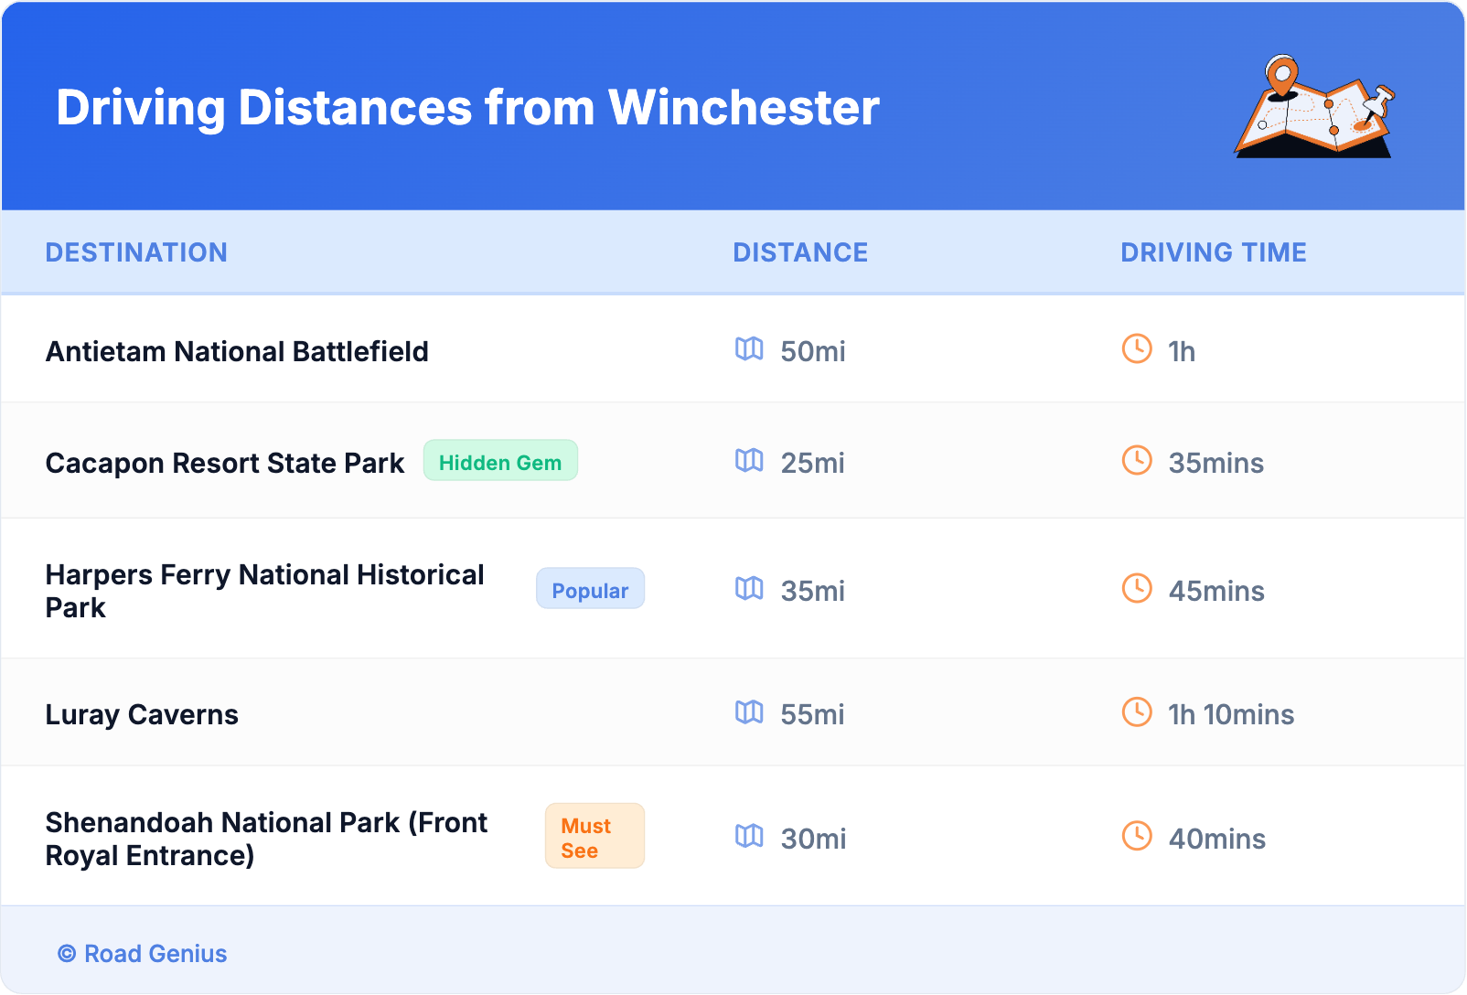Click the Must See badge
Screen dimensions: 1467x995
[x=594, y=837]
